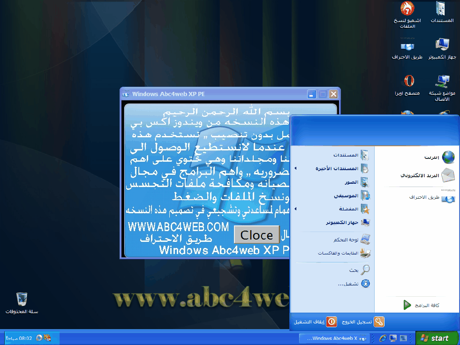Open the abc4web shortcut on desktop
This screenshot has height=345, width=460.
pyautogui.click(x=407, y=46)
